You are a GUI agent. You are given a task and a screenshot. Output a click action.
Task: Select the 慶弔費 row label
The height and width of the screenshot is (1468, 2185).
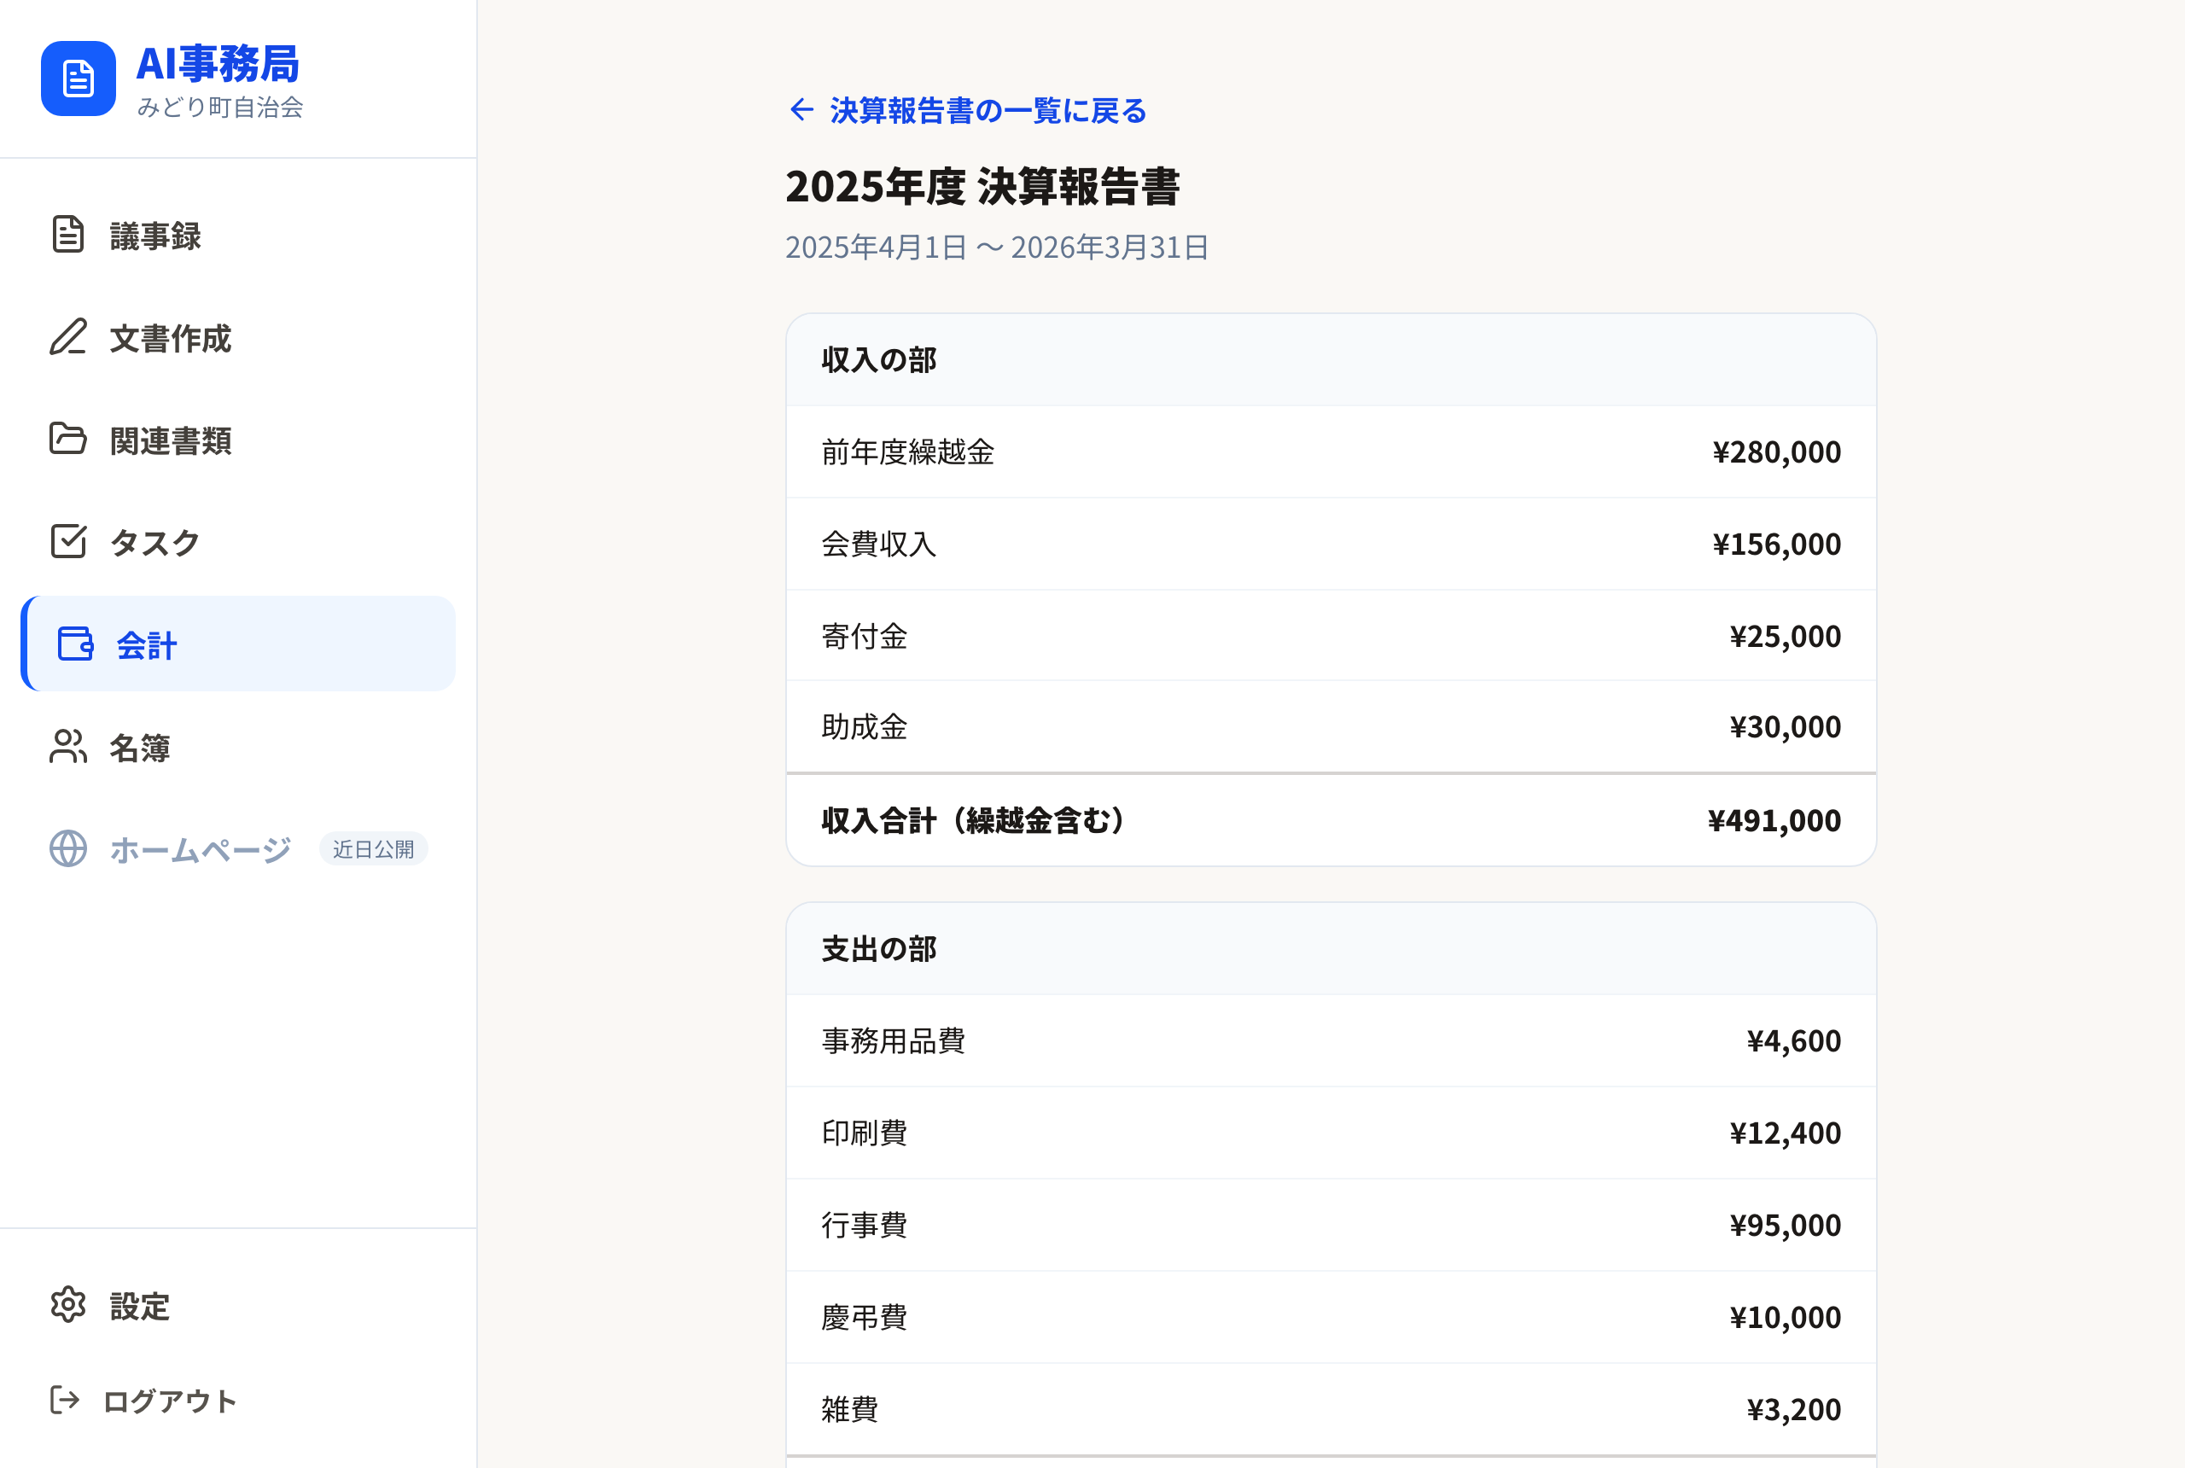(x=864, y=1316)
